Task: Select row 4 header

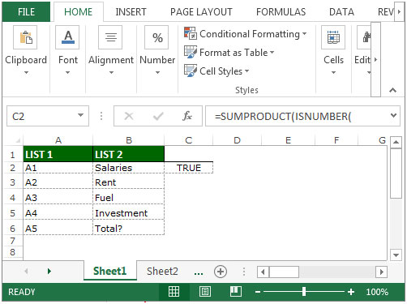Action: pos(12,198)
